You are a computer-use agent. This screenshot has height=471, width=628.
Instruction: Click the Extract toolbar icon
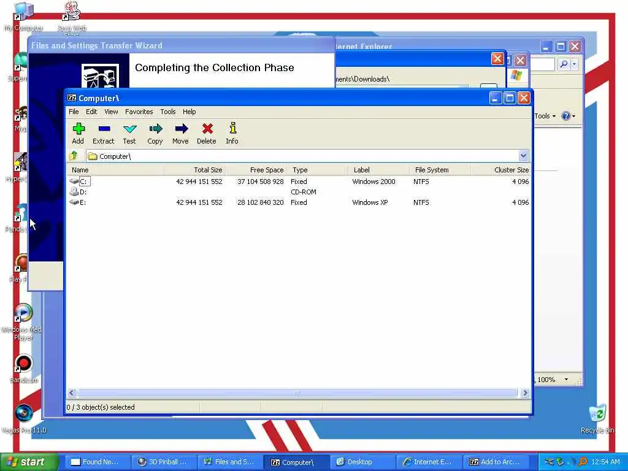click(x=104, y=129)
